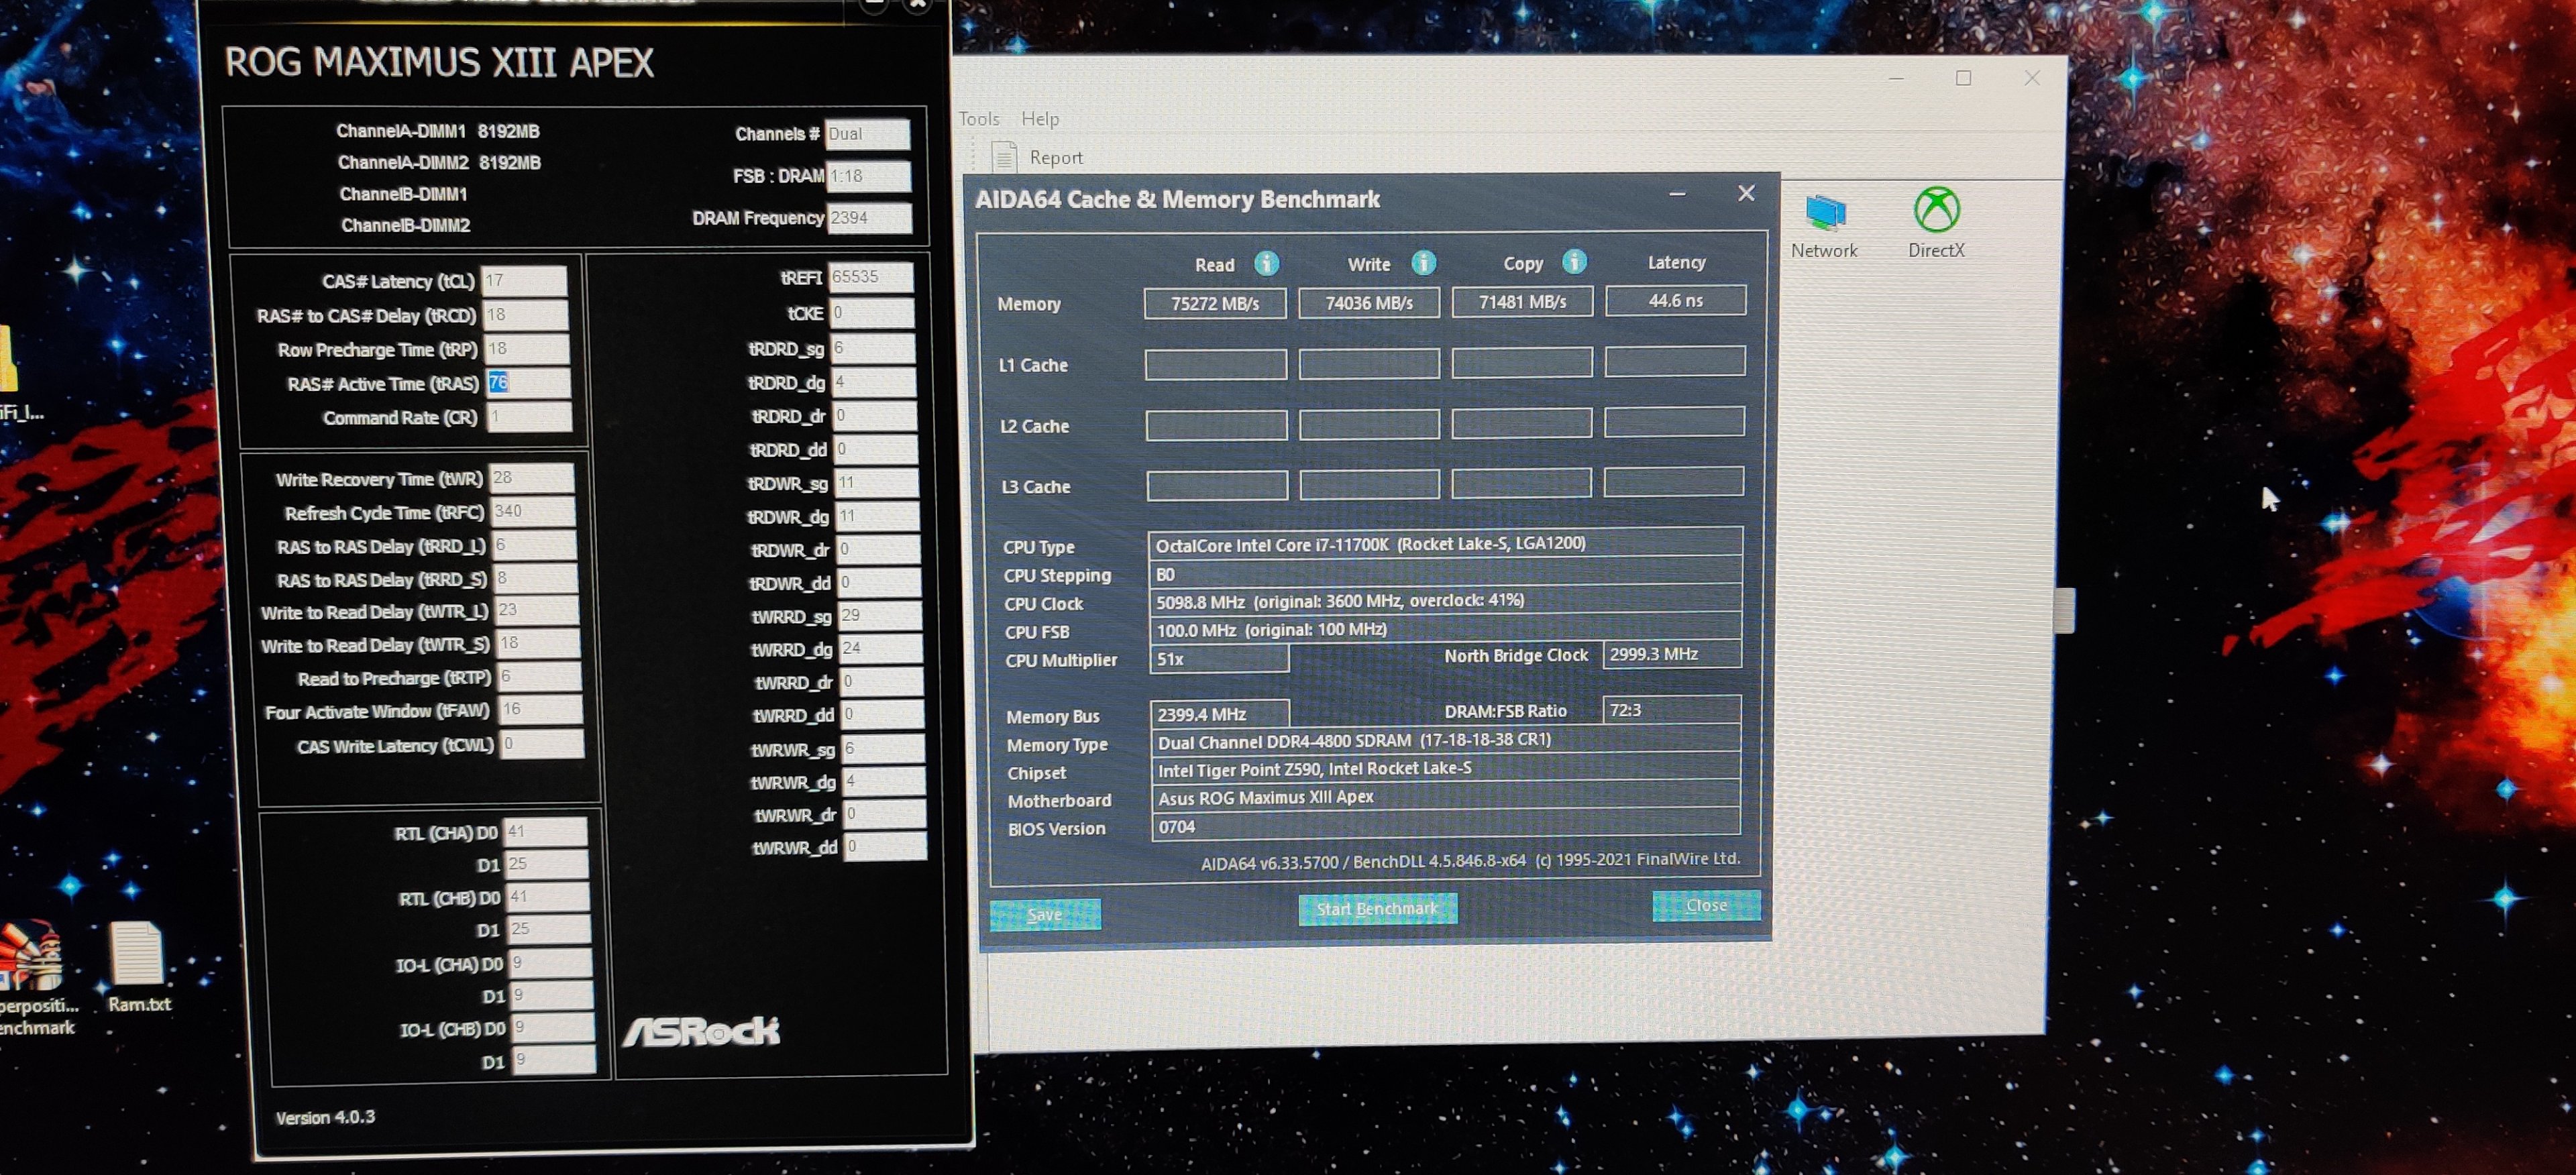Click the Row Precharge Time (tRP) field
This screenshot has width=2576, height=1175.
(x=527, y=349)
